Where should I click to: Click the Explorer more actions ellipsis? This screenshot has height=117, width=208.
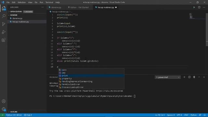click(x=43, y=7)
